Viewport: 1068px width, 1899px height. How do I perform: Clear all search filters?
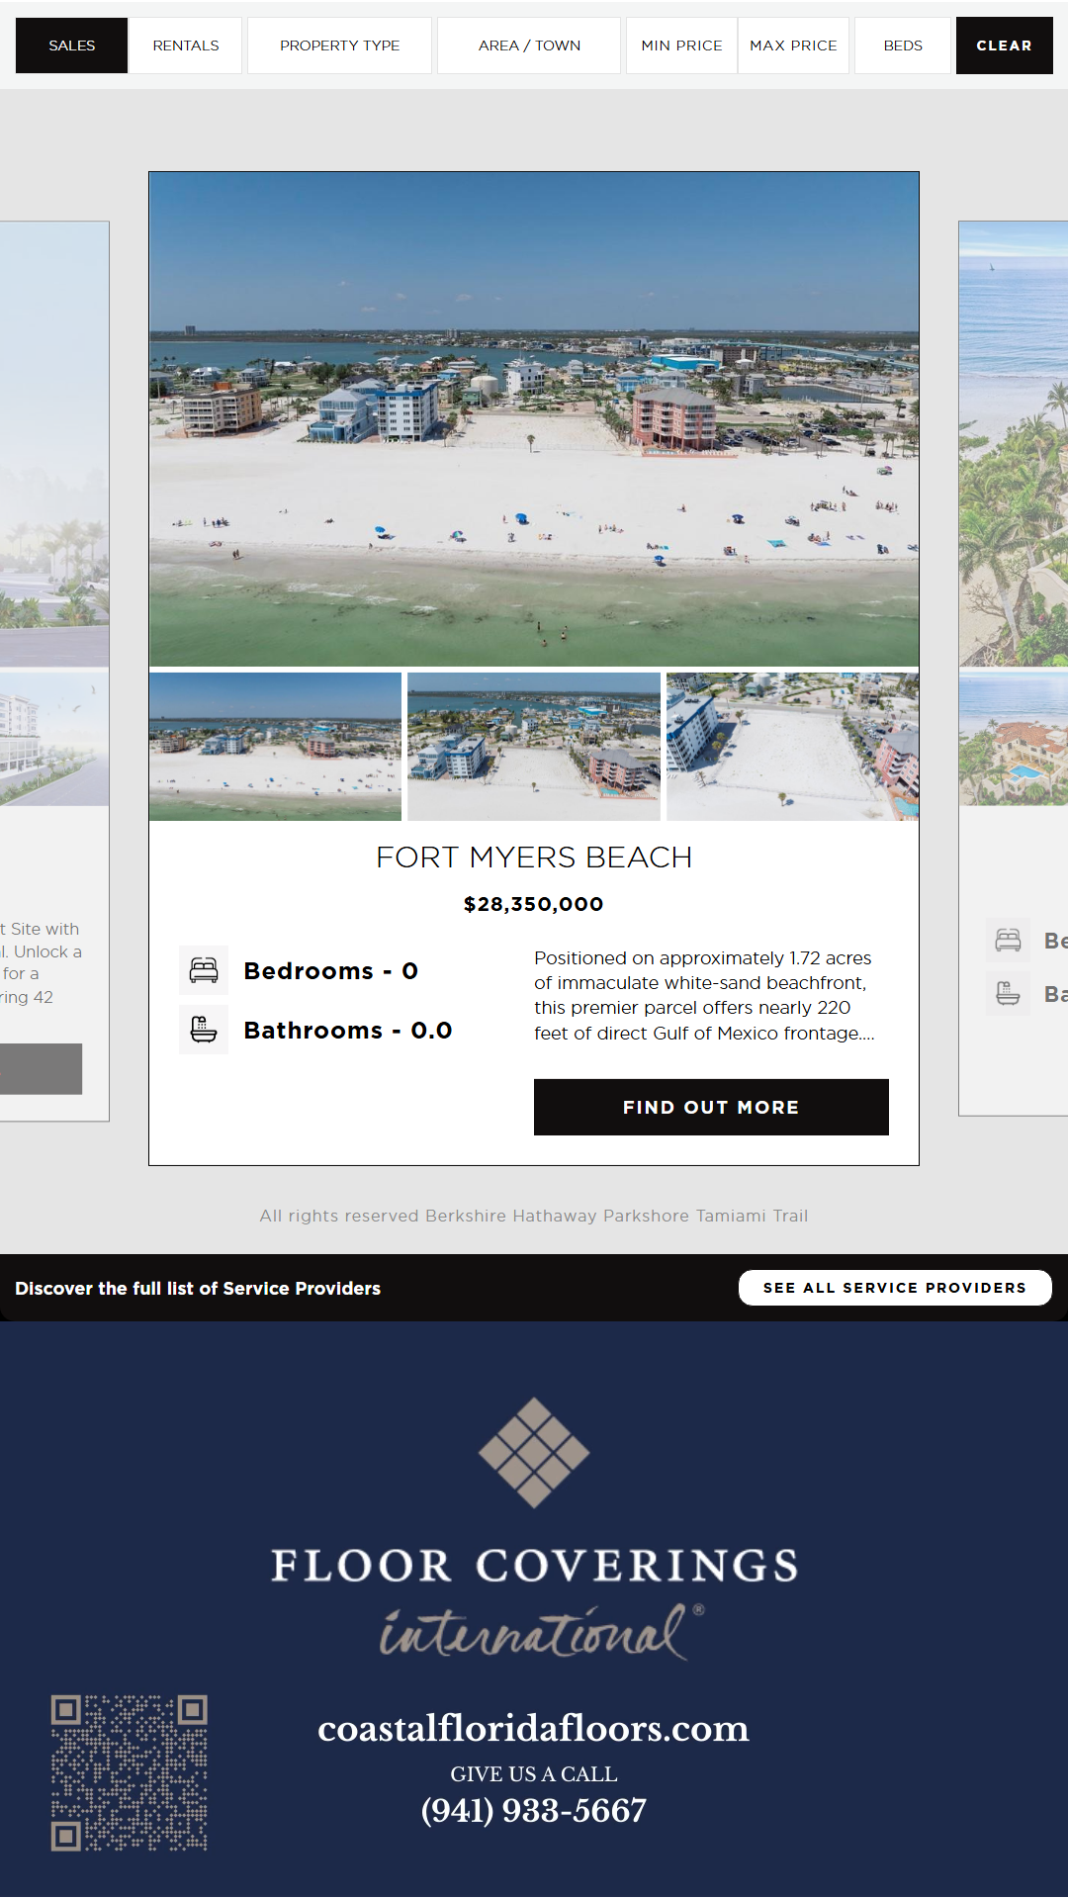1004,45
